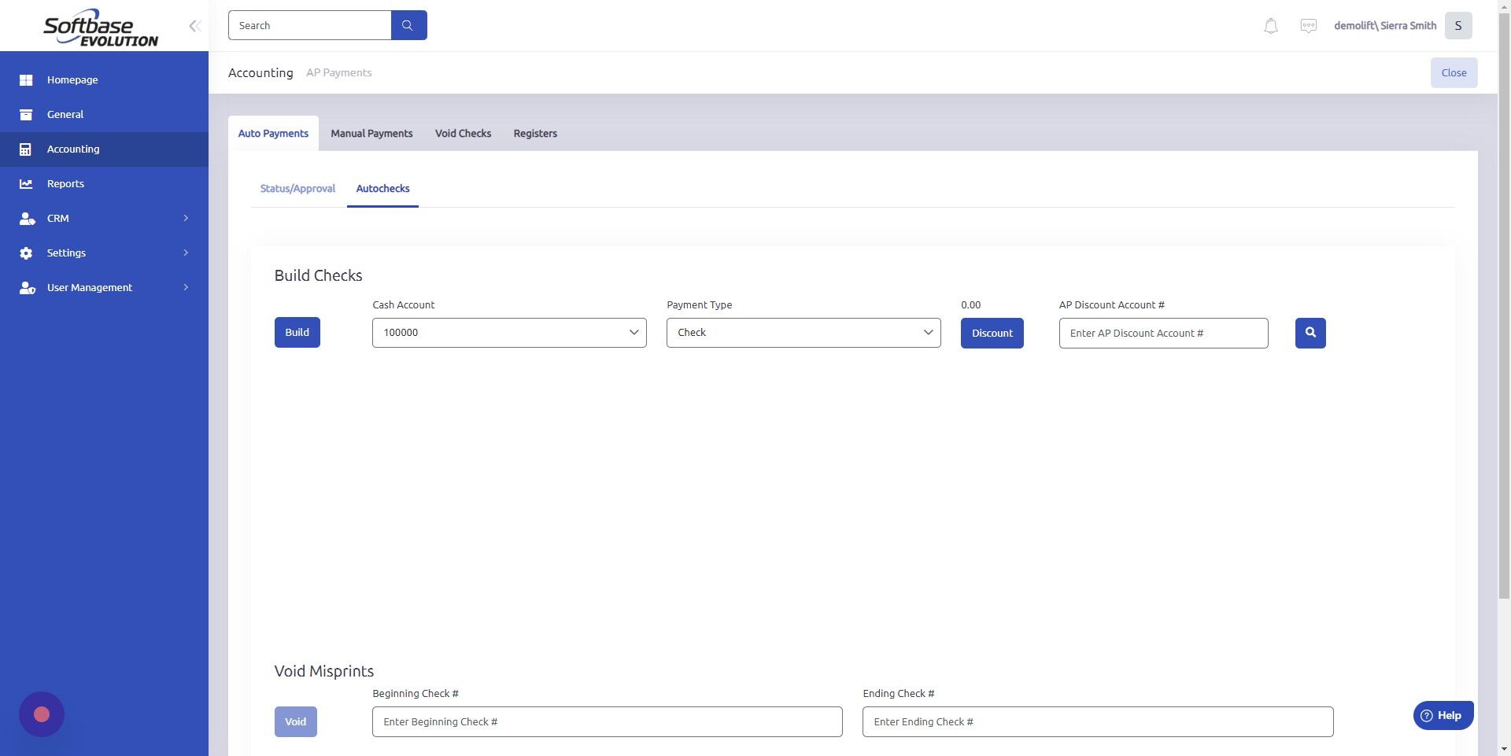
Task: Open the messages icon near user name
Action: click(x=1308, y=25)
